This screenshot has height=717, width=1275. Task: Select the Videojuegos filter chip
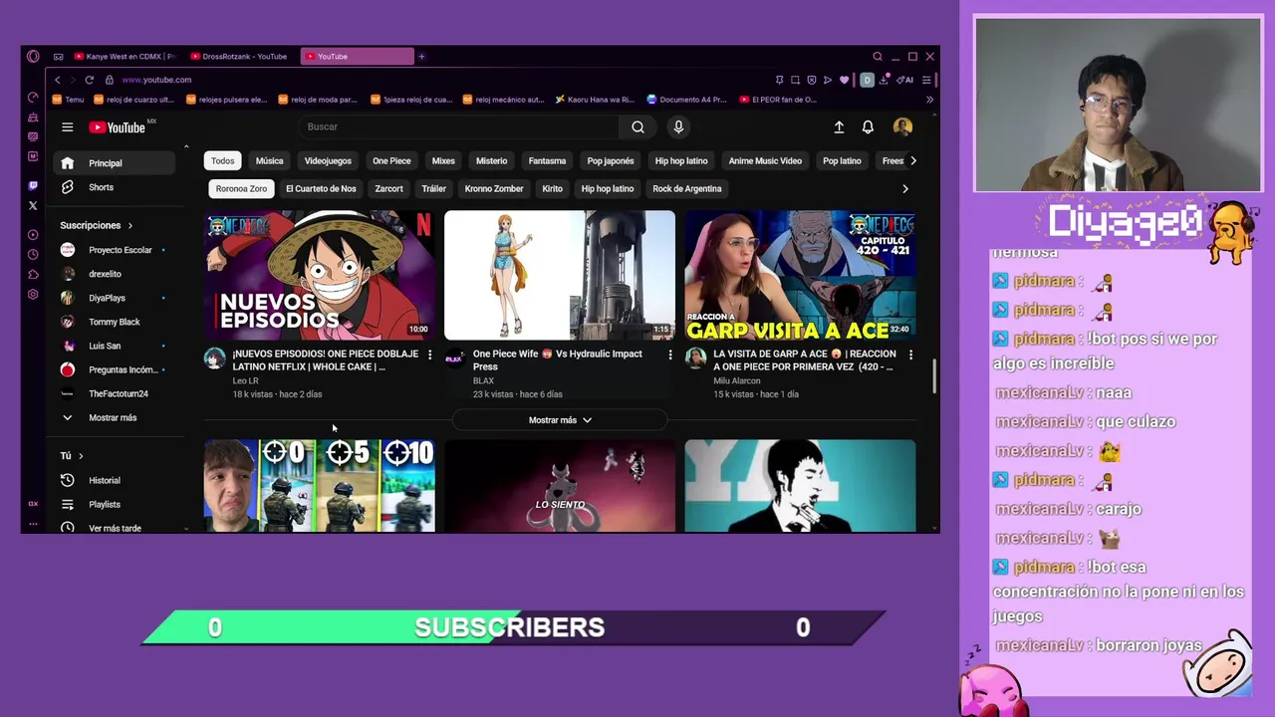[x=328, y=160]
